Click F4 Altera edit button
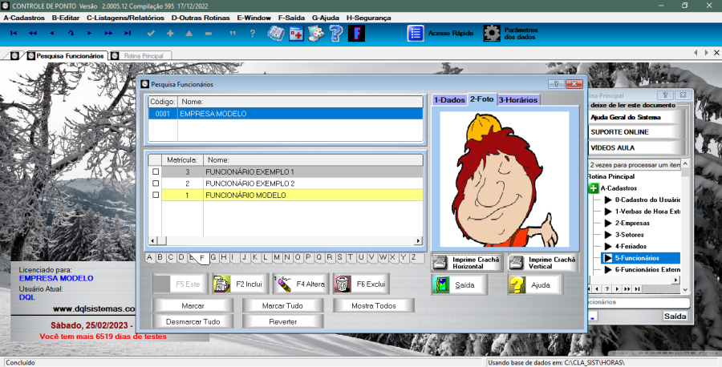The width and height of the screenshot is (722, 367). pos(298,284)
